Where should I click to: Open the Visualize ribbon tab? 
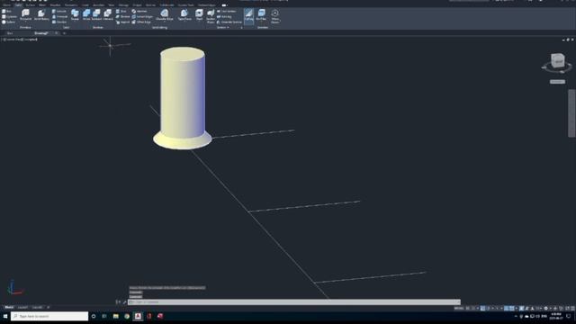(x=55, y=5)
